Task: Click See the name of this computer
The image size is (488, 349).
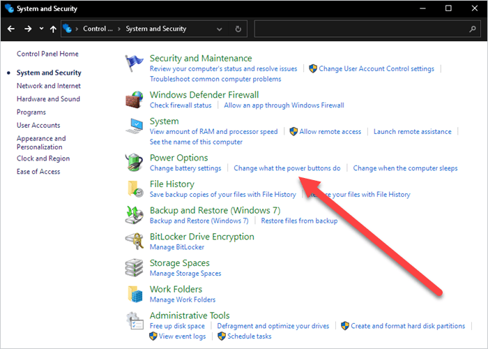Action: pos(196,142)
